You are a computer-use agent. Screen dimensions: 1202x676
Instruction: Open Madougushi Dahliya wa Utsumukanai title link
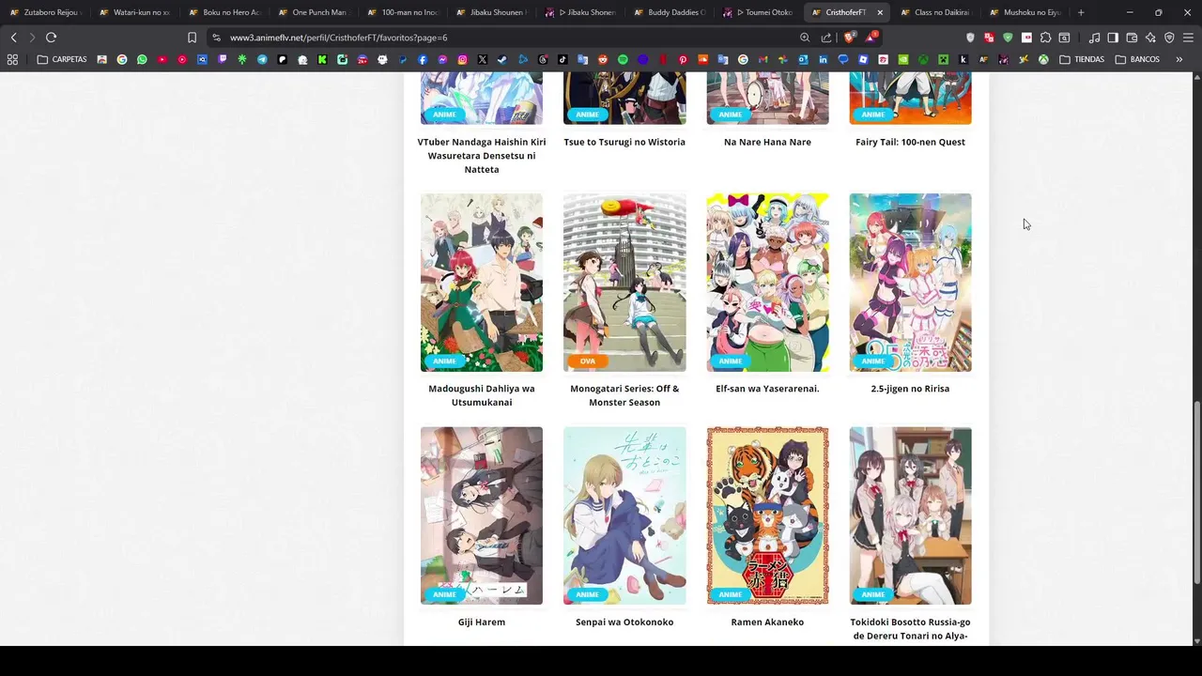pos(482,395)
